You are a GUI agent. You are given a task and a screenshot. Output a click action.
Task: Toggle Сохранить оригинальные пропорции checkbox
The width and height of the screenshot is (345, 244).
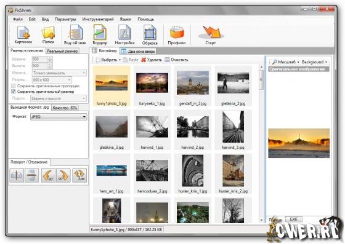click(14, 86)
